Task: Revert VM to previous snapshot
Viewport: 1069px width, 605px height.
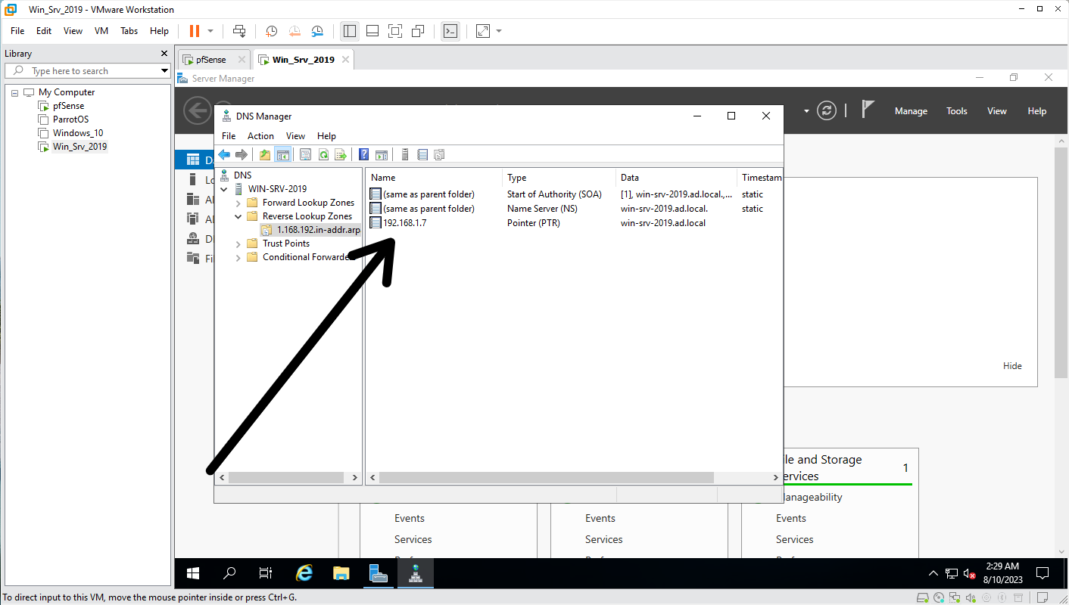Action: [x=295, y=31]
